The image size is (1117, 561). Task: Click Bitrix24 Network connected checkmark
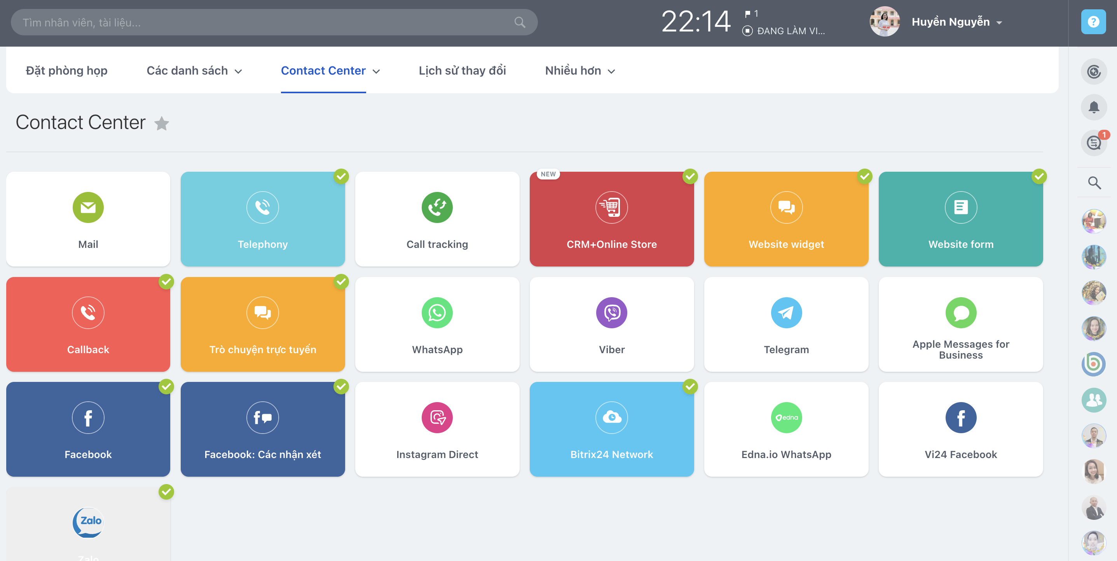(690, 387)
